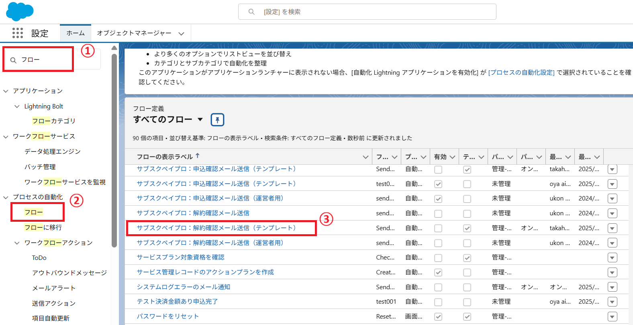The height and width of the screenshot is (325, 633).
Task: Click the Salesforce cloud logo
Action: tap(20, 11)
